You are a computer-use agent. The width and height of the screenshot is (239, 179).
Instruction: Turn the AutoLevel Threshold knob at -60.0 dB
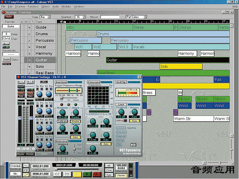coord(63,148)
